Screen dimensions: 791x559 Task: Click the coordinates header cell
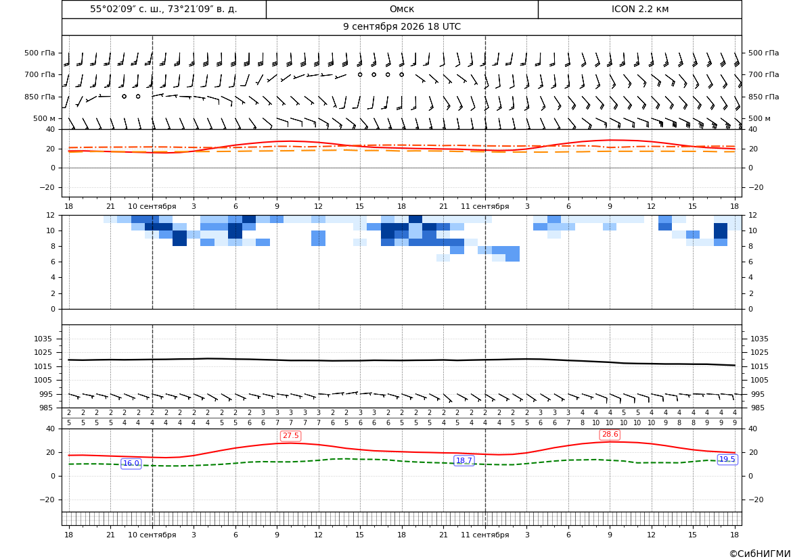(x=164, y=9)
